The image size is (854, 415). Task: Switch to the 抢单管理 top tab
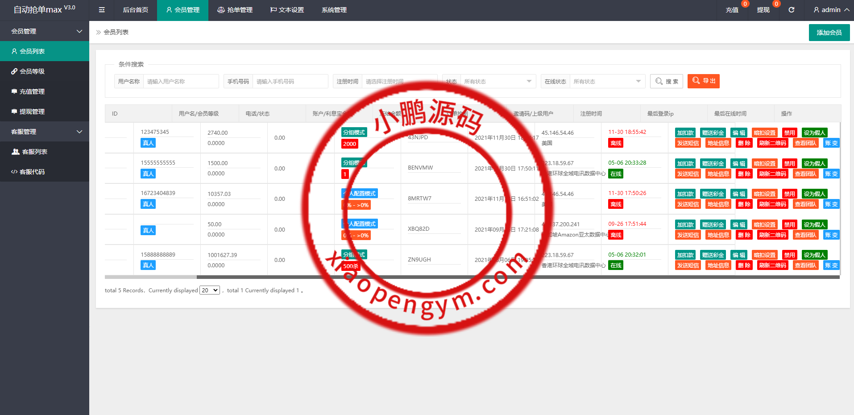tap(235, 10)
